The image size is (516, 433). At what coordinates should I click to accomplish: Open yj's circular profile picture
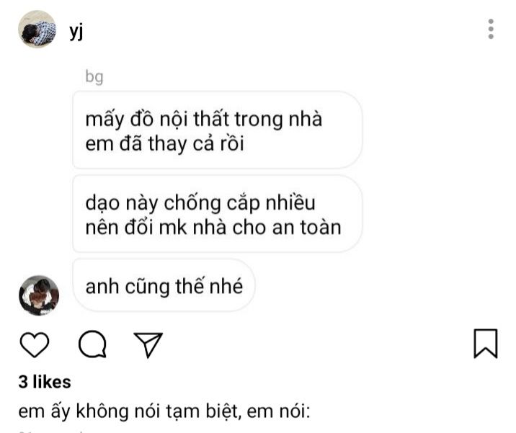pyautogui.click(x=37, y=29)
